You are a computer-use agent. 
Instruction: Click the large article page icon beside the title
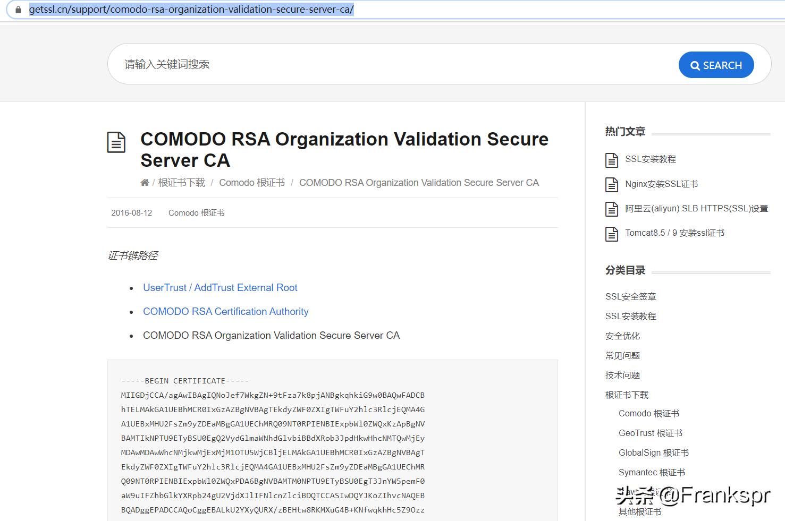116,142
